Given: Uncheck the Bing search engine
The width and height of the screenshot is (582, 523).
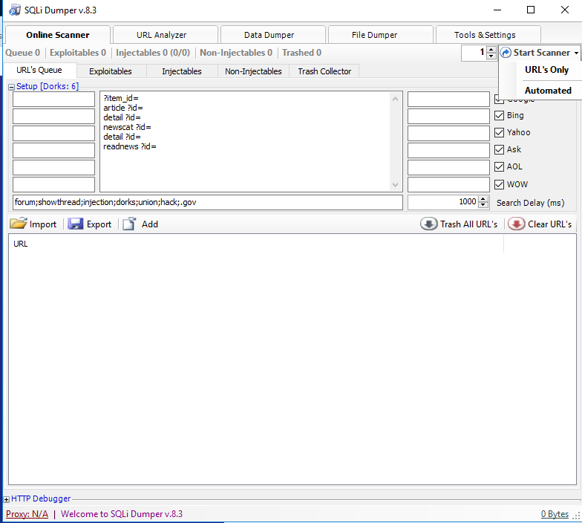Looking at the screenshot, I should 499,116.
